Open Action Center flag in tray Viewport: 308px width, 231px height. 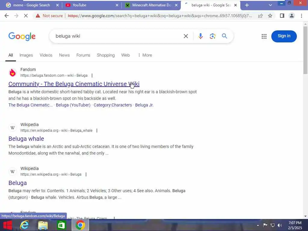click(265, 225)
